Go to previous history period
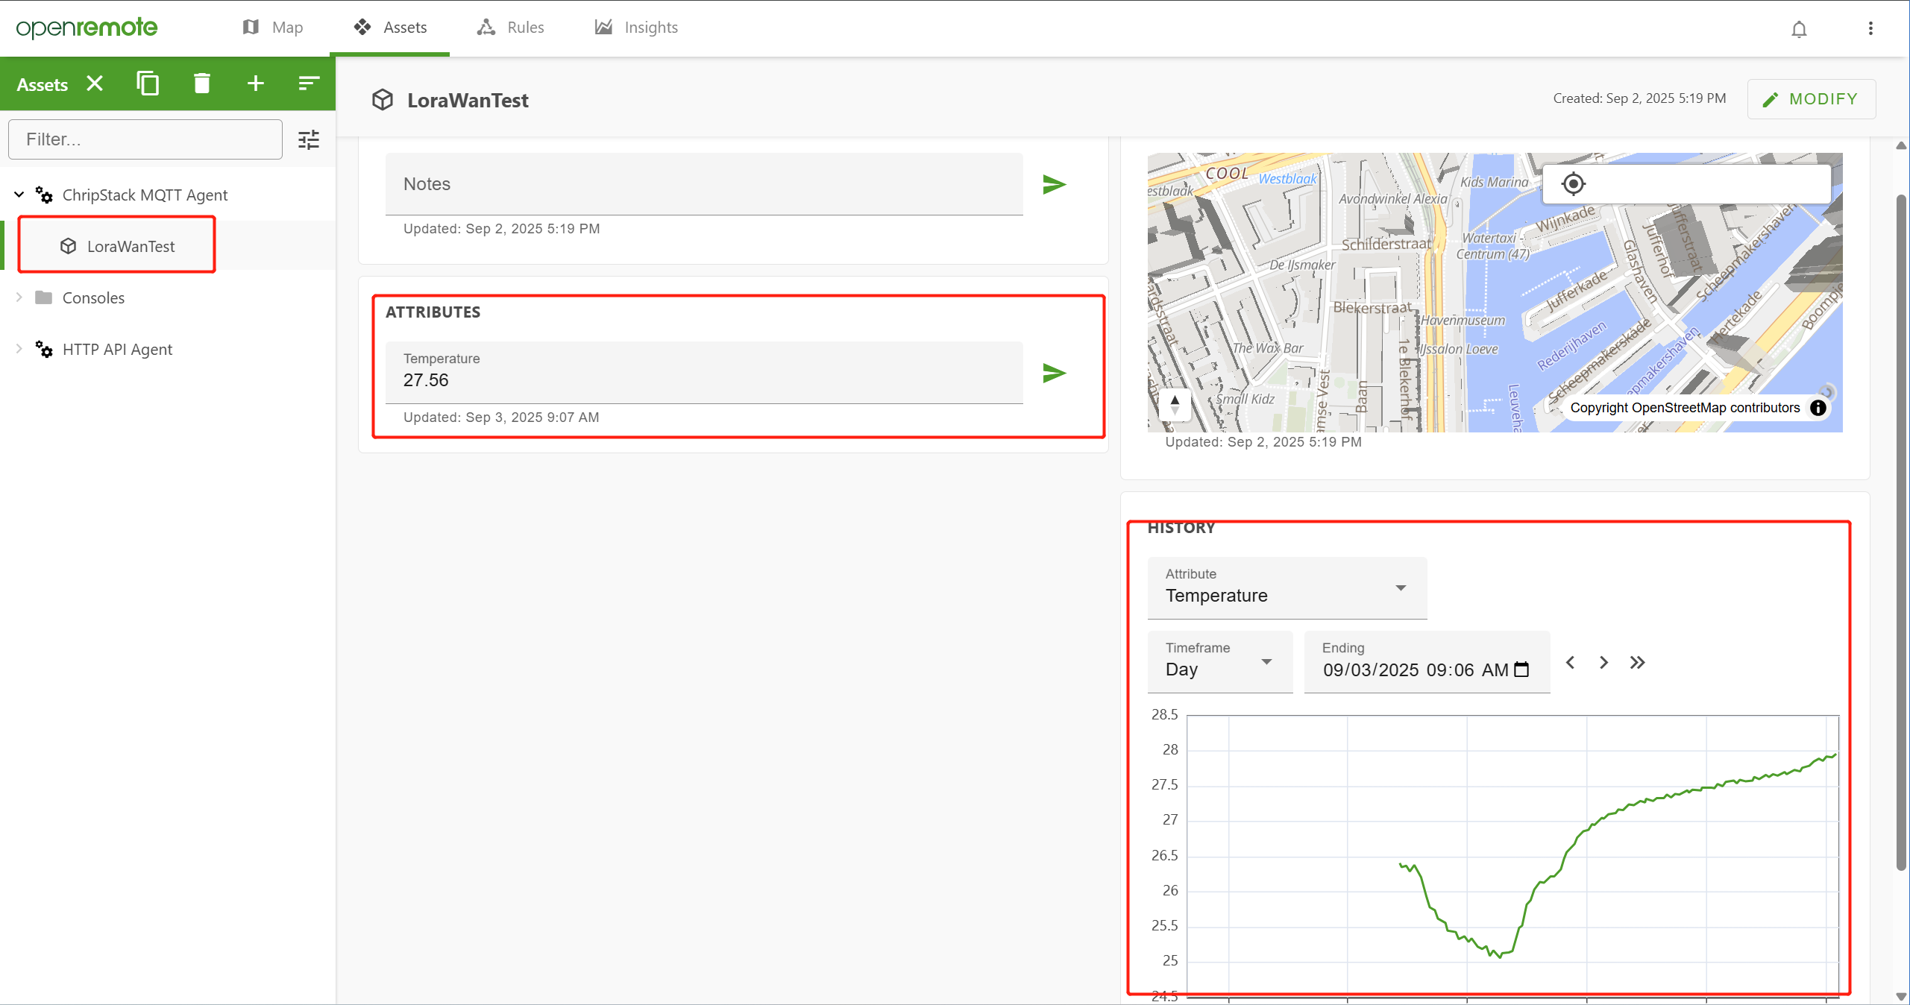The height and width of the screenshot is (1005, 1910). click(1570, 662)
